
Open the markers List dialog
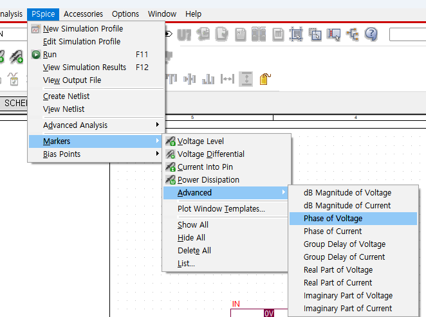point(225,264)
